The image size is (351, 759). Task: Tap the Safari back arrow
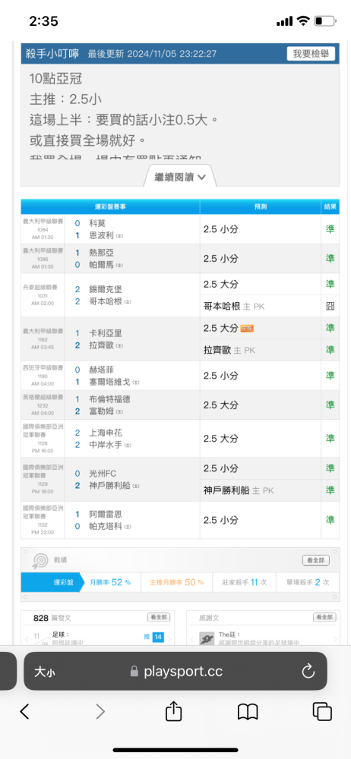point(25,711)
